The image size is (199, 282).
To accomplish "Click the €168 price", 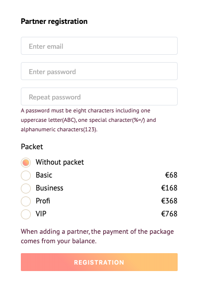I will [169, 188].
